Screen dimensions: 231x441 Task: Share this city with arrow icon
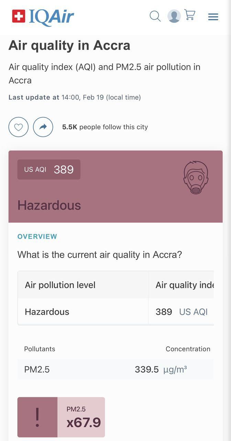pyautogui.click(x=43, y=127)
